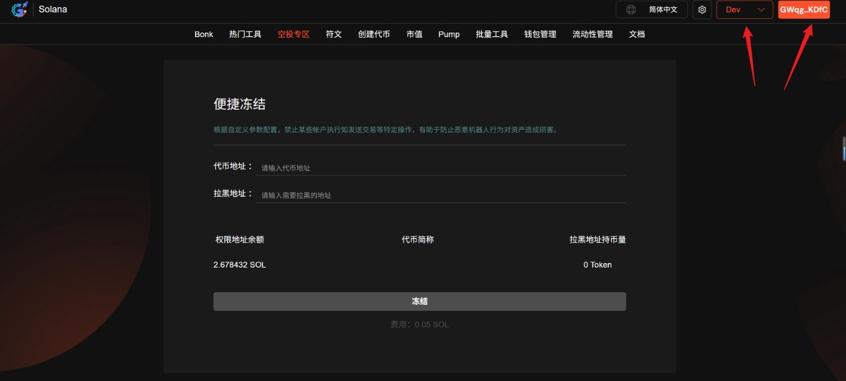The height and width of the screenshot is (381, 846).
Task: Open the 钱包管理 menu
Action: tap(541, 34)
